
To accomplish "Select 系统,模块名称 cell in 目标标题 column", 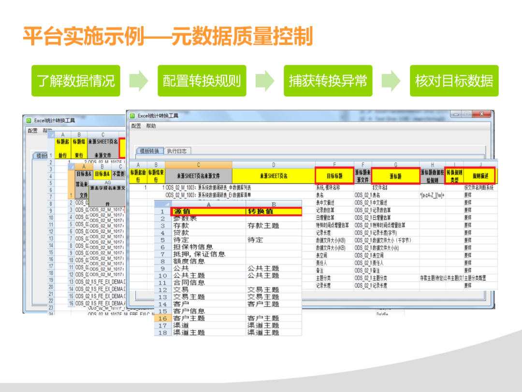I will tap(334, 188).
